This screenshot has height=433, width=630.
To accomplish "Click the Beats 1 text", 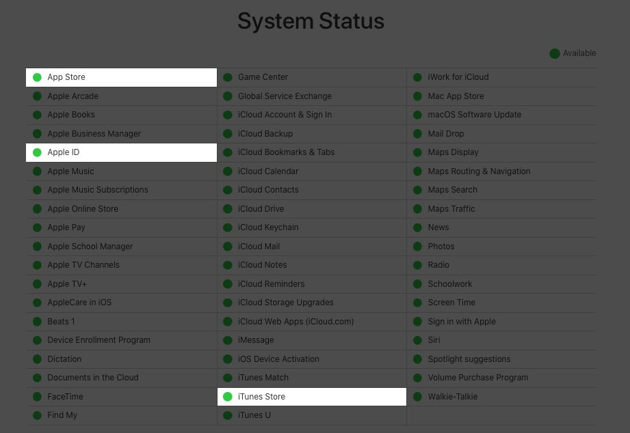I will (61, 322).
